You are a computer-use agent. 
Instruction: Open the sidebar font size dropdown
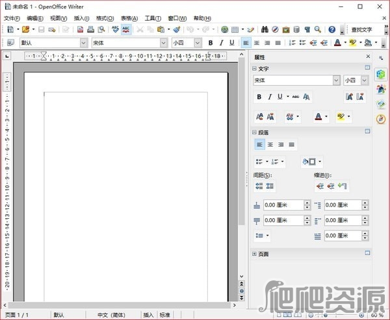(365, 80)
